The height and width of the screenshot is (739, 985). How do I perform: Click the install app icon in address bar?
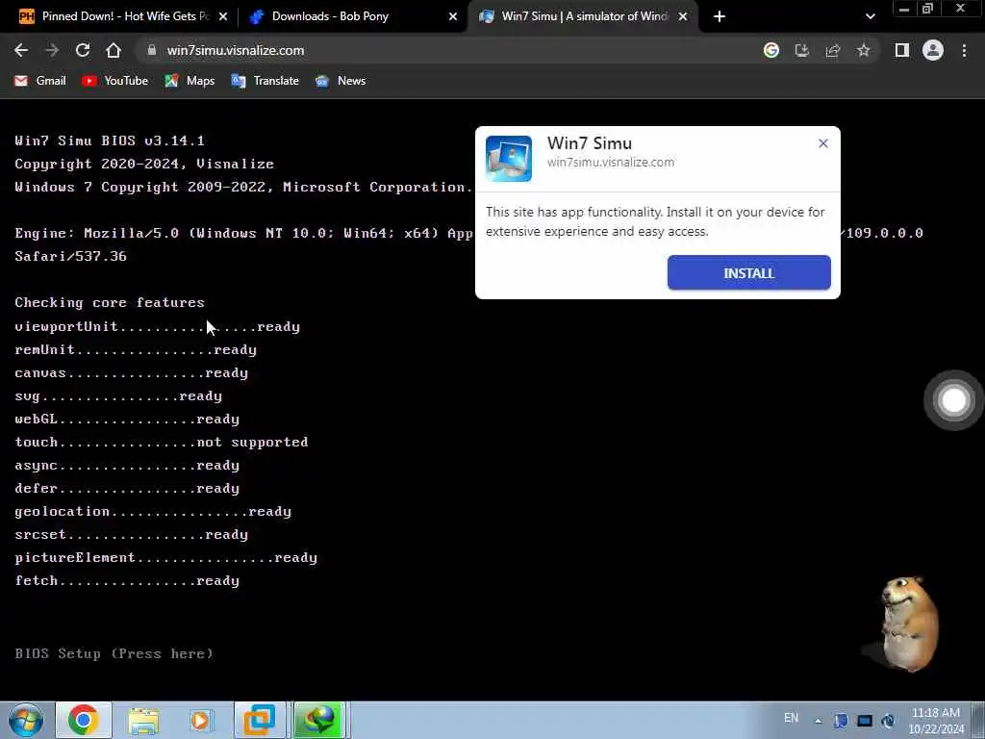click(802, 50)
